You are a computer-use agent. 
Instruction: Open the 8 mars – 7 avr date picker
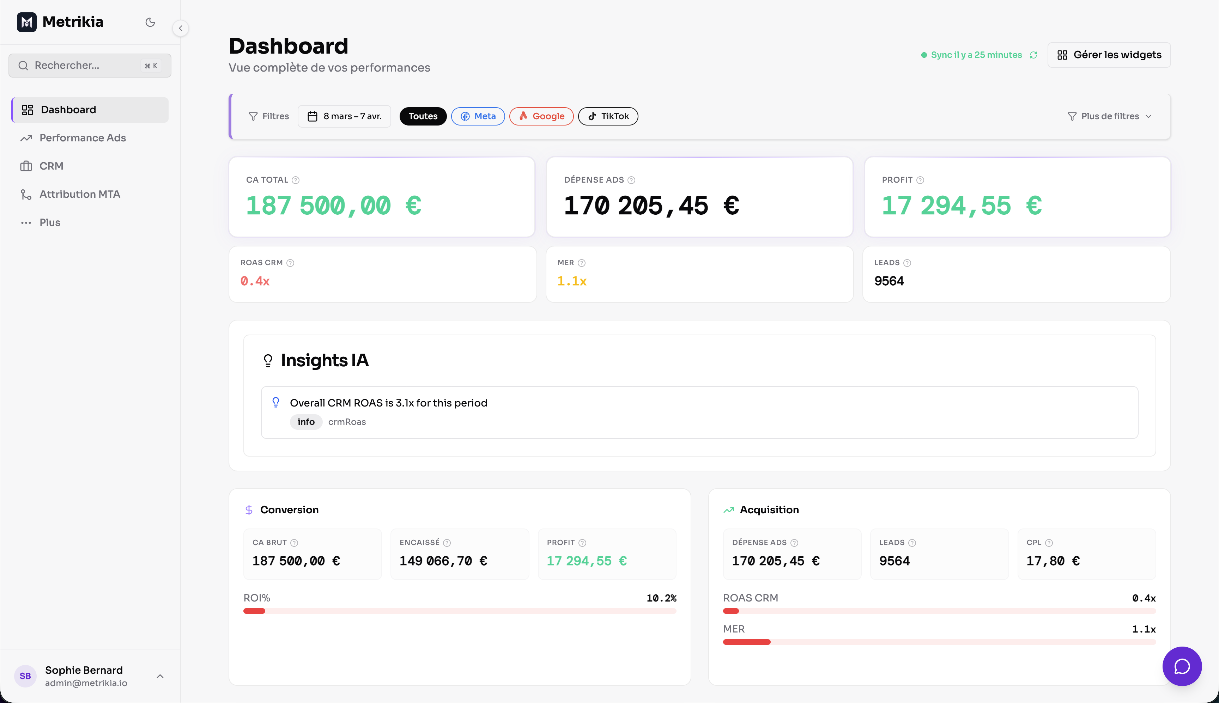[344, 116]
